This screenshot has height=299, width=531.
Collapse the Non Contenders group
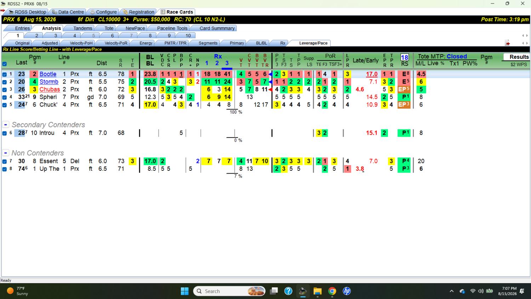point(6,153)
